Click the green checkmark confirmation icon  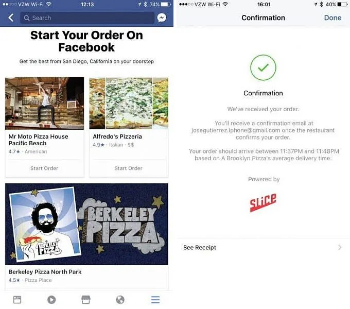pyautogui.click(x=263, y=67)
